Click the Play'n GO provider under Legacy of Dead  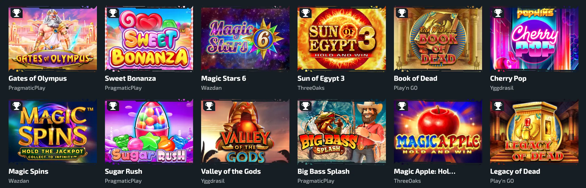click(x=502, y=181)
